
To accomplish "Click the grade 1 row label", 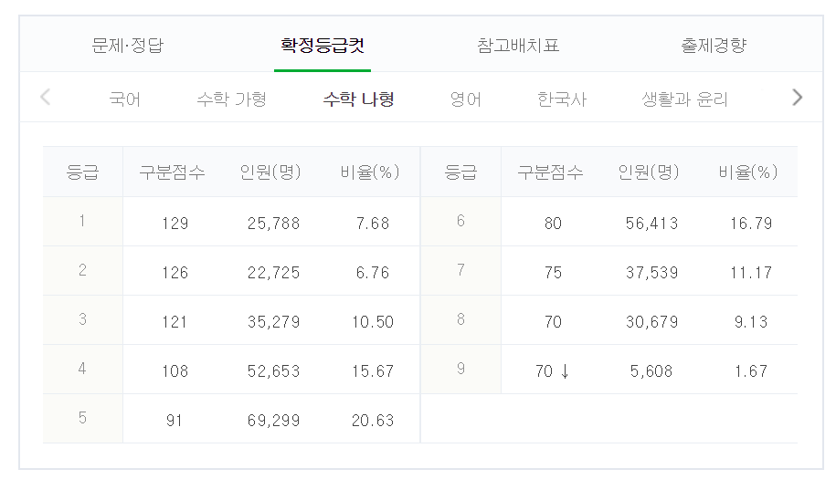I will pyautogui.click(x=82, y=221).
